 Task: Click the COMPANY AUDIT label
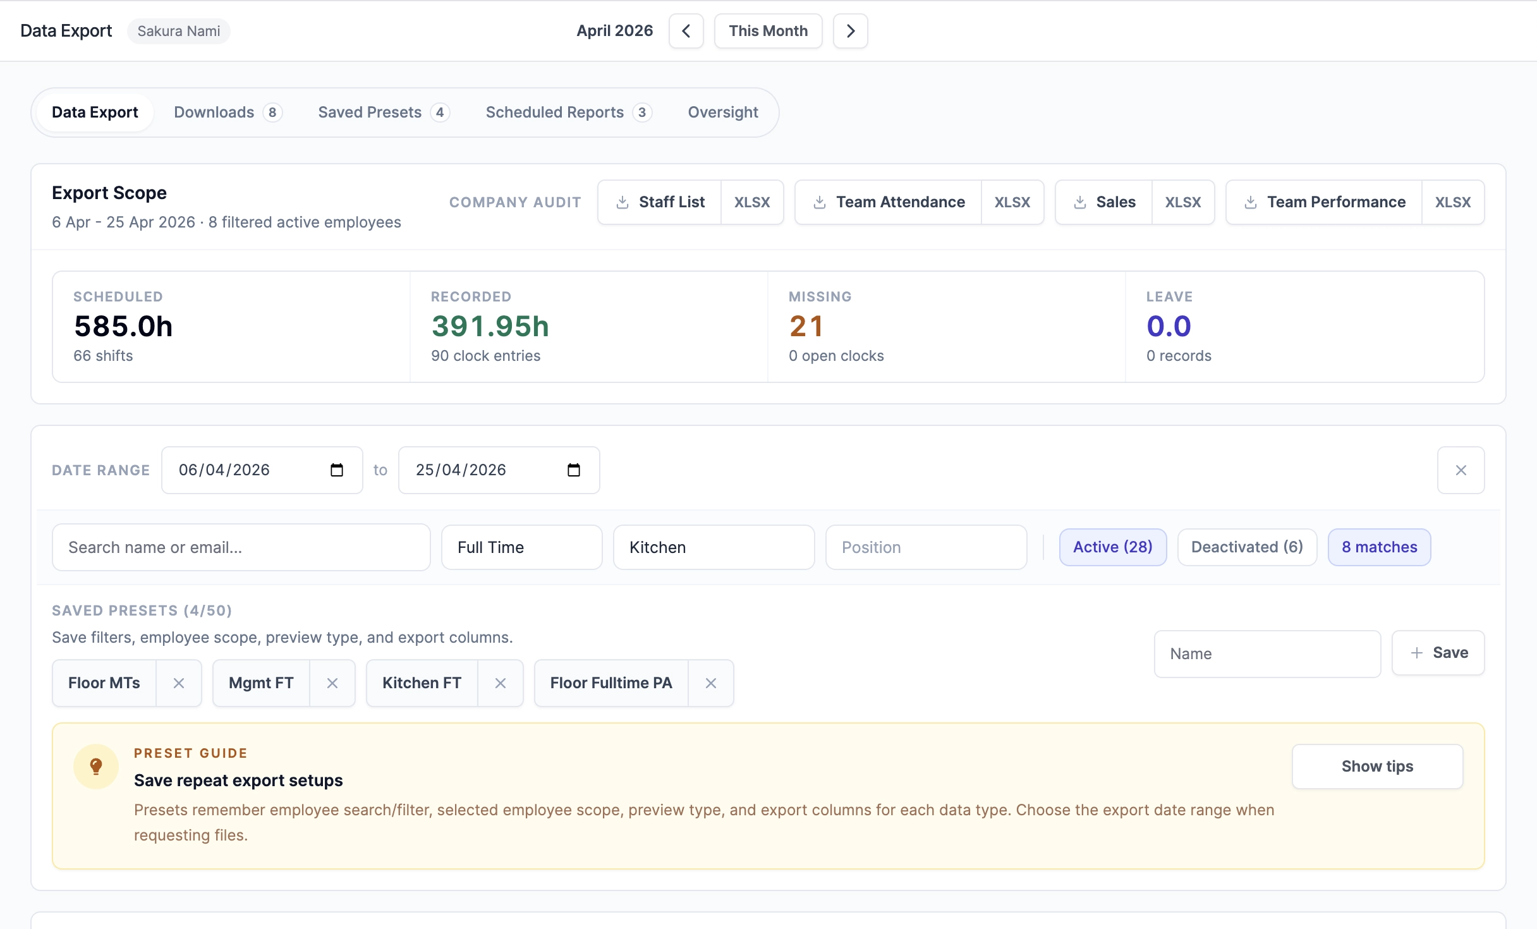[515, 202]
